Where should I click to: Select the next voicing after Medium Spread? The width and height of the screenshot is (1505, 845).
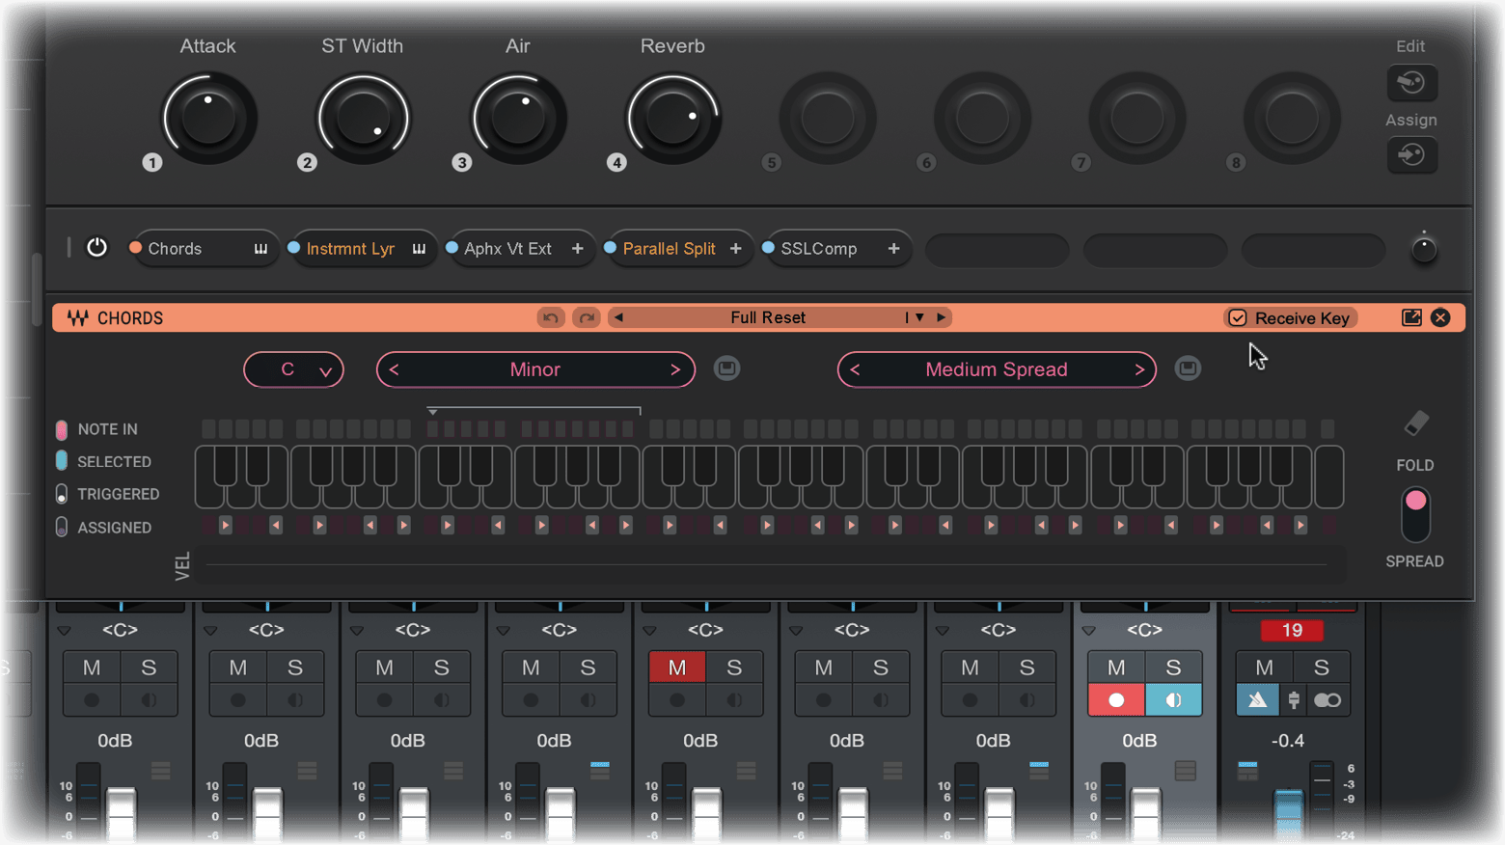(1139, 369)
